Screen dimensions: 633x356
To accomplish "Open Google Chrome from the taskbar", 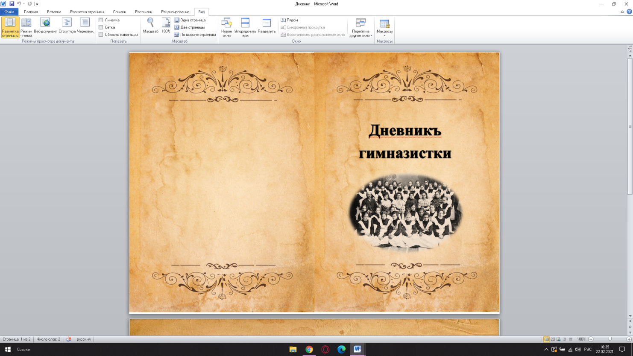I will (309, 349).
